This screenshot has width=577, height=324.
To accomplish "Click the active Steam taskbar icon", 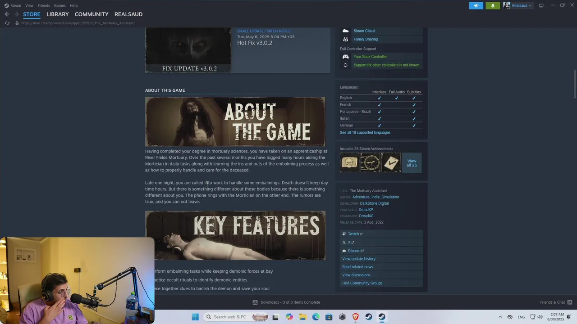I will click(382, 317).
